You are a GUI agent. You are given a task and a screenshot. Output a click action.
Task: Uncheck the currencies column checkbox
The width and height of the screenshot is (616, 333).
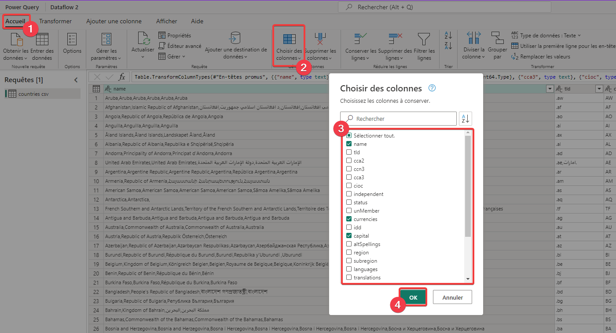click(x=349, y=219)
